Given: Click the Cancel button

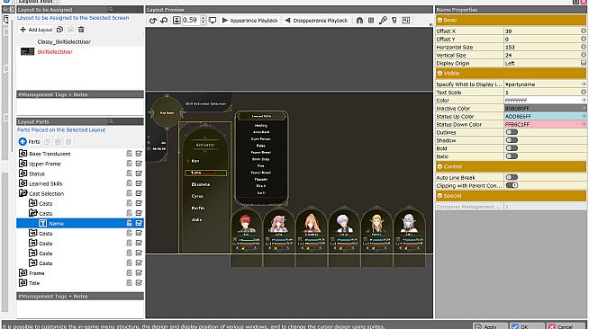Looking at the screenshot, I should 565,326.
